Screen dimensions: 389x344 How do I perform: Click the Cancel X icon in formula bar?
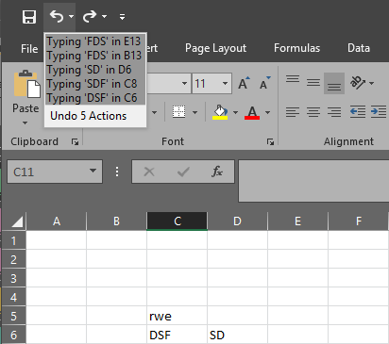(x=149, y=172)
